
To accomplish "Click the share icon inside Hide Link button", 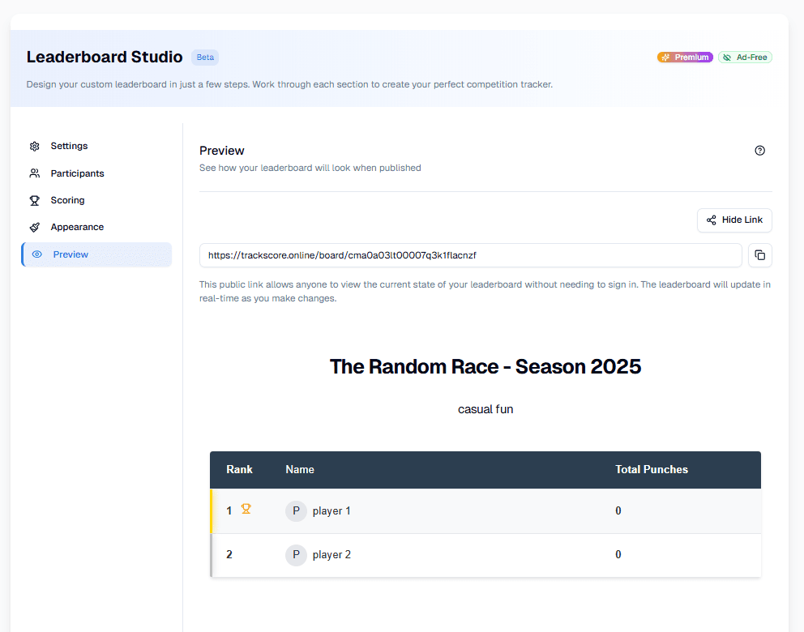I will pyautogui.click(x=712, y=220).
